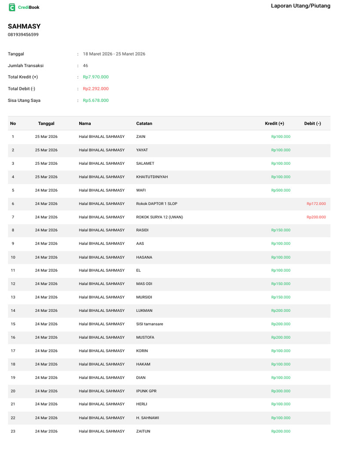This screenshot has height=451, width=338.
Task: Select the EL note in row 11
Action: pyautogui.click(x=138, y=270)
